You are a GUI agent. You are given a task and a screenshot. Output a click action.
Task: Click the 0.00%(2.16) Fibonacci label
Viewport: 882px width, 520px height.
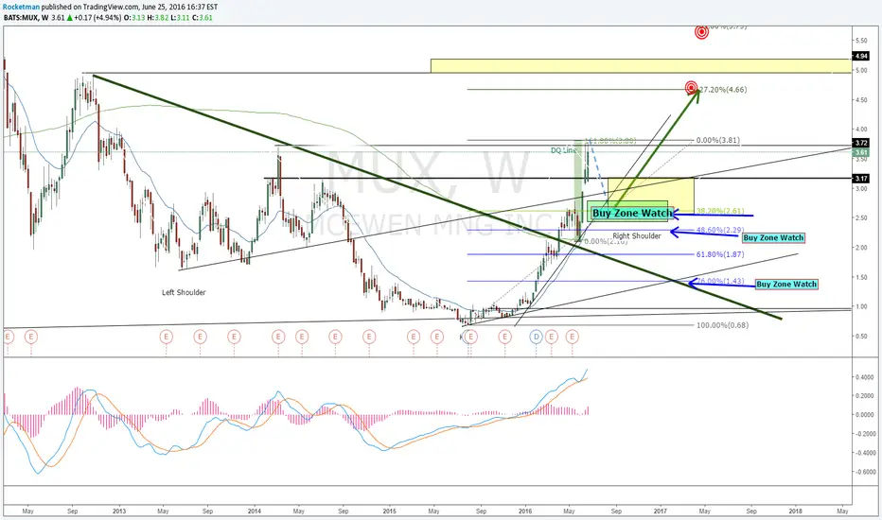pos(606,241)
